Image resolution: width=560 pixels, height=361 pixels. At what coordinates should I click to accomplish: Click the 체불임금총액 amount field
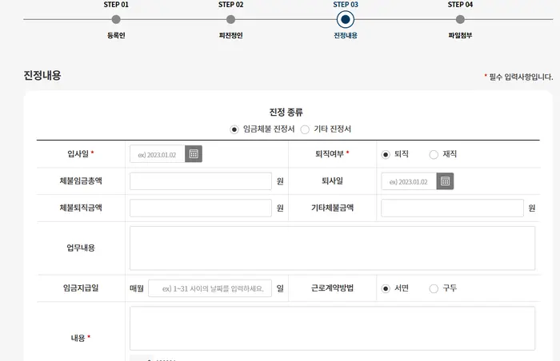(201, 181)
